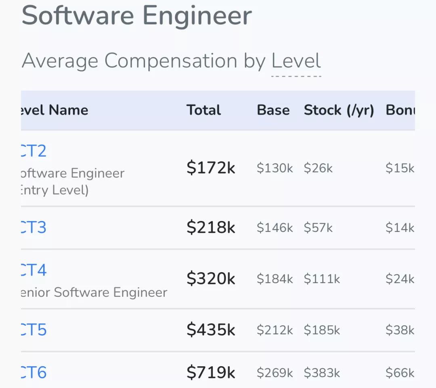This screenshot has width=436, height=388.
Task: Open the ICT4 level link
Action: pos(34,270)
